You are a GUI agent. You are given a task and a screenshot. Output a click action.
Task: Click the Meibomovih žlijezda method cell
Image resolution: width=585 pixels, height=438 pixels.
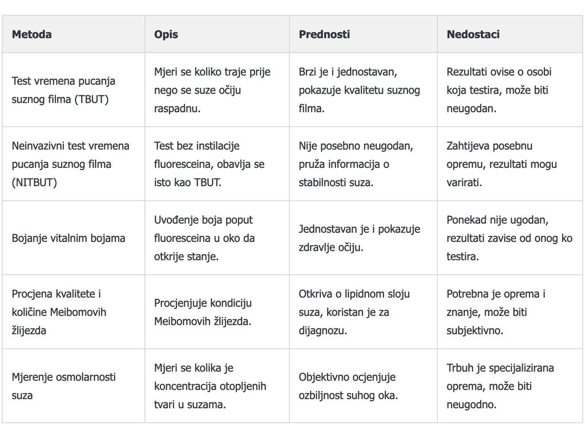click(59, 312)
